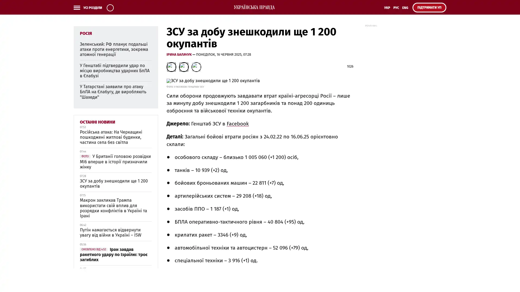The width and height of the screenshot is (520, 292).
Task: Click the second share icon under byline
Action: pyautogui.click(x=184, y=67)
